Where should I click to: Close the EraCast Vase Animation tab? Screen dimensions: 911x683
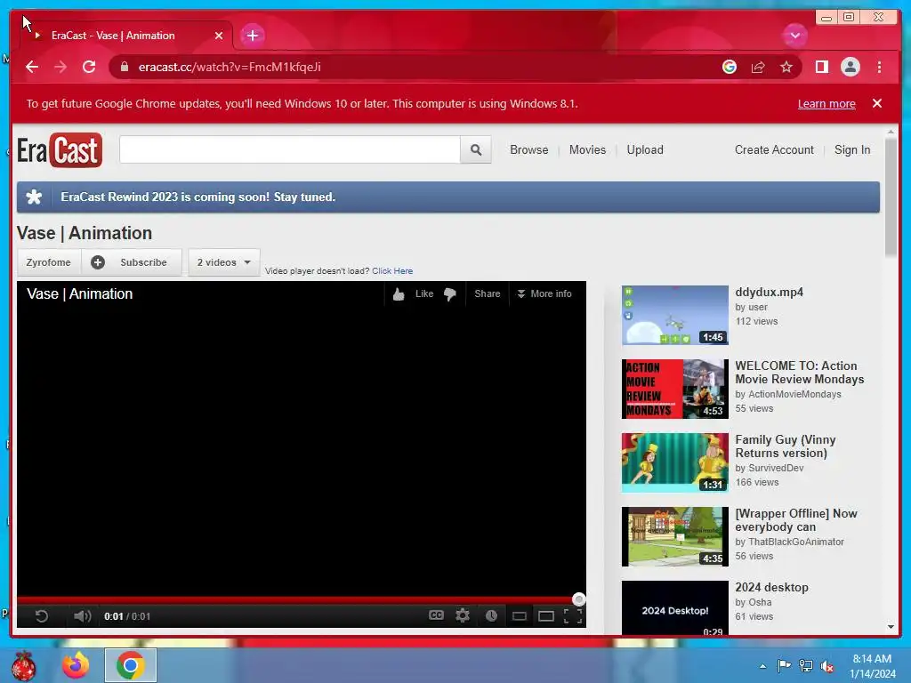(x=219, y=36)
